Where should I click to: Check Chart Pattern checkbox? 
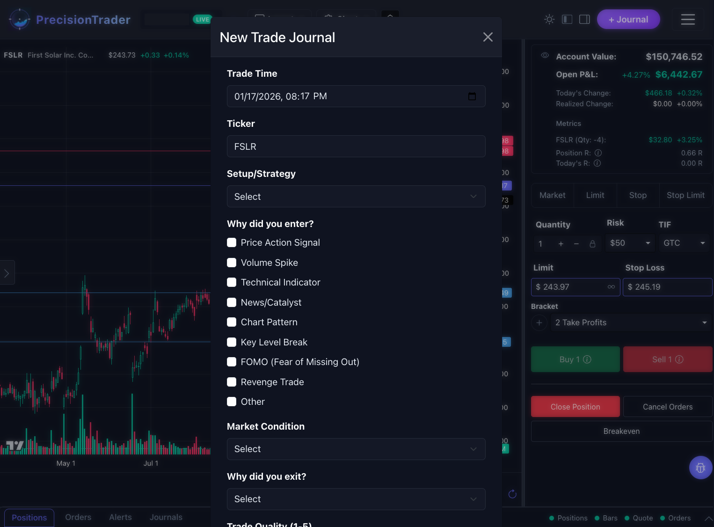coord(232,322)
